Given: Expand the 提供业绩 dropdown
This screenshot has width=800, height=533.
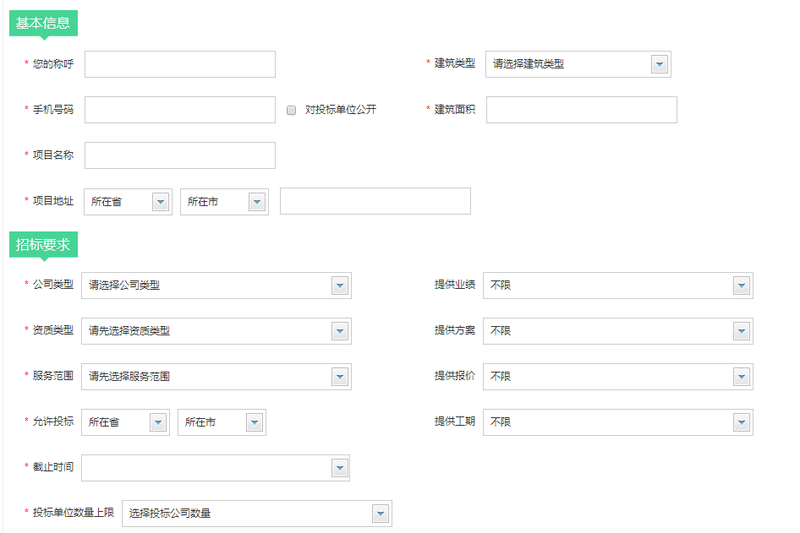Looking at the screenshot, I should (x=617, y=286).
